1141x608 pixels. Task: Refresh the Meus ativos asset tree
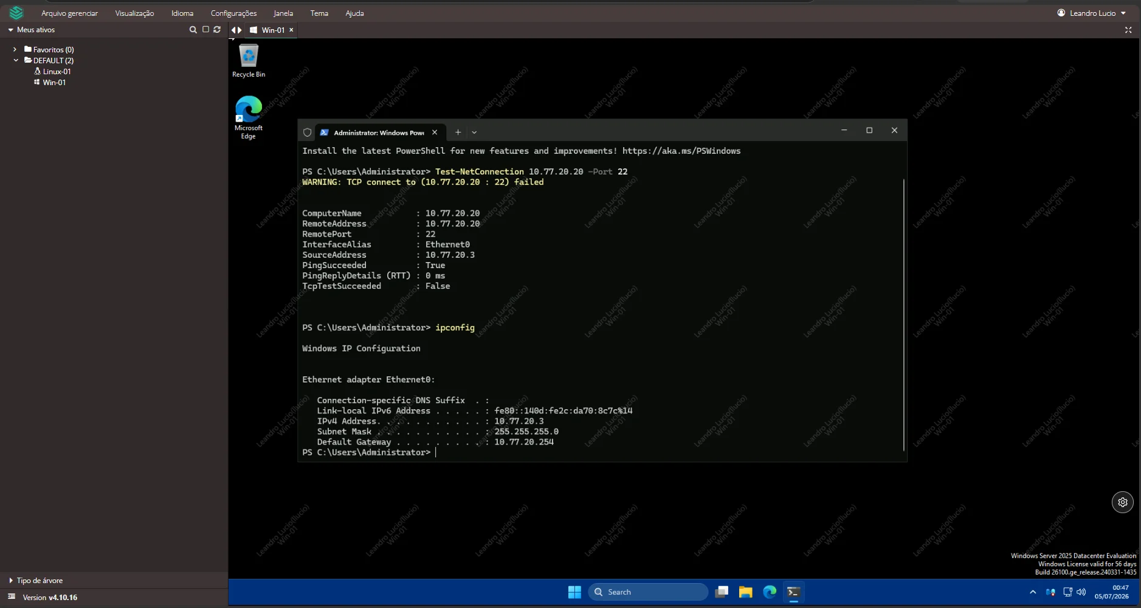point(217,29)
